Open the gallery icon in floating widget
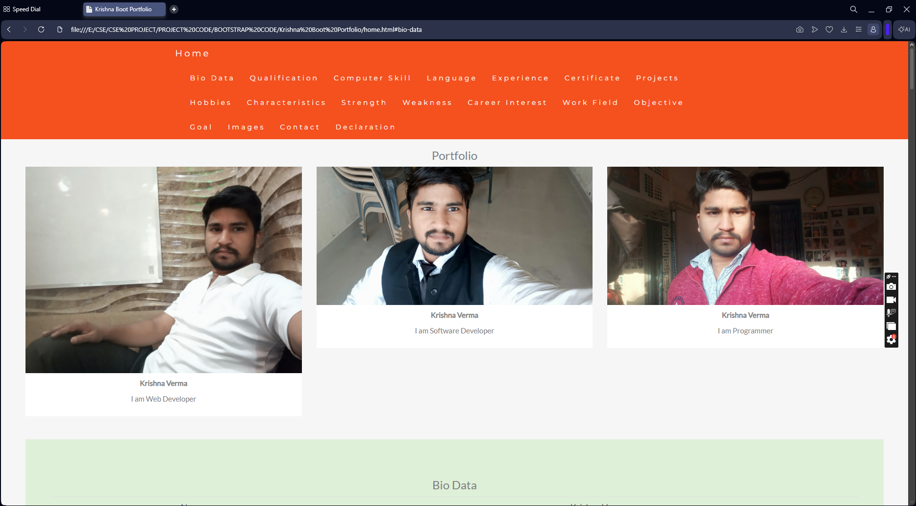This screenshot has width=916, height=506. [891, 326]
